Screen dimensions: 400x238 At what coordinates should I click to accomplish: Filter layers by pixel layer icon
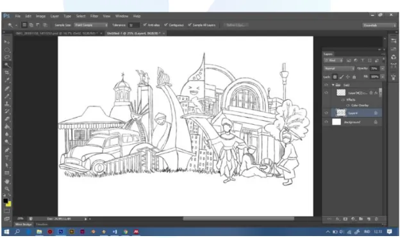click(349, 60)
